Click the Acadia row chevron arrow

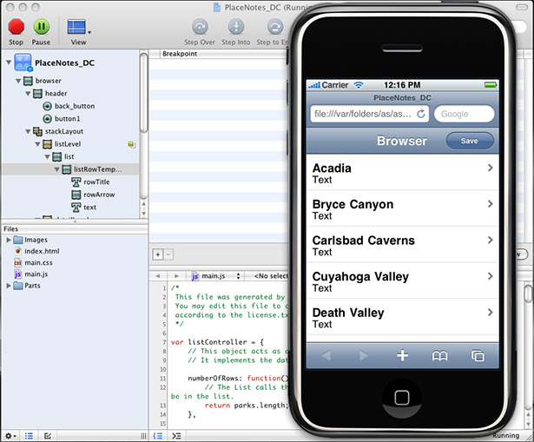click(490, 168)
